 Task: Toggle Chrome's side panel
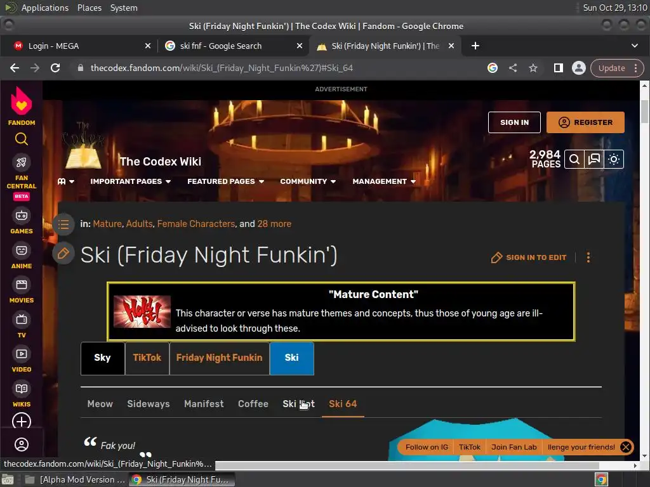(559, 68)
